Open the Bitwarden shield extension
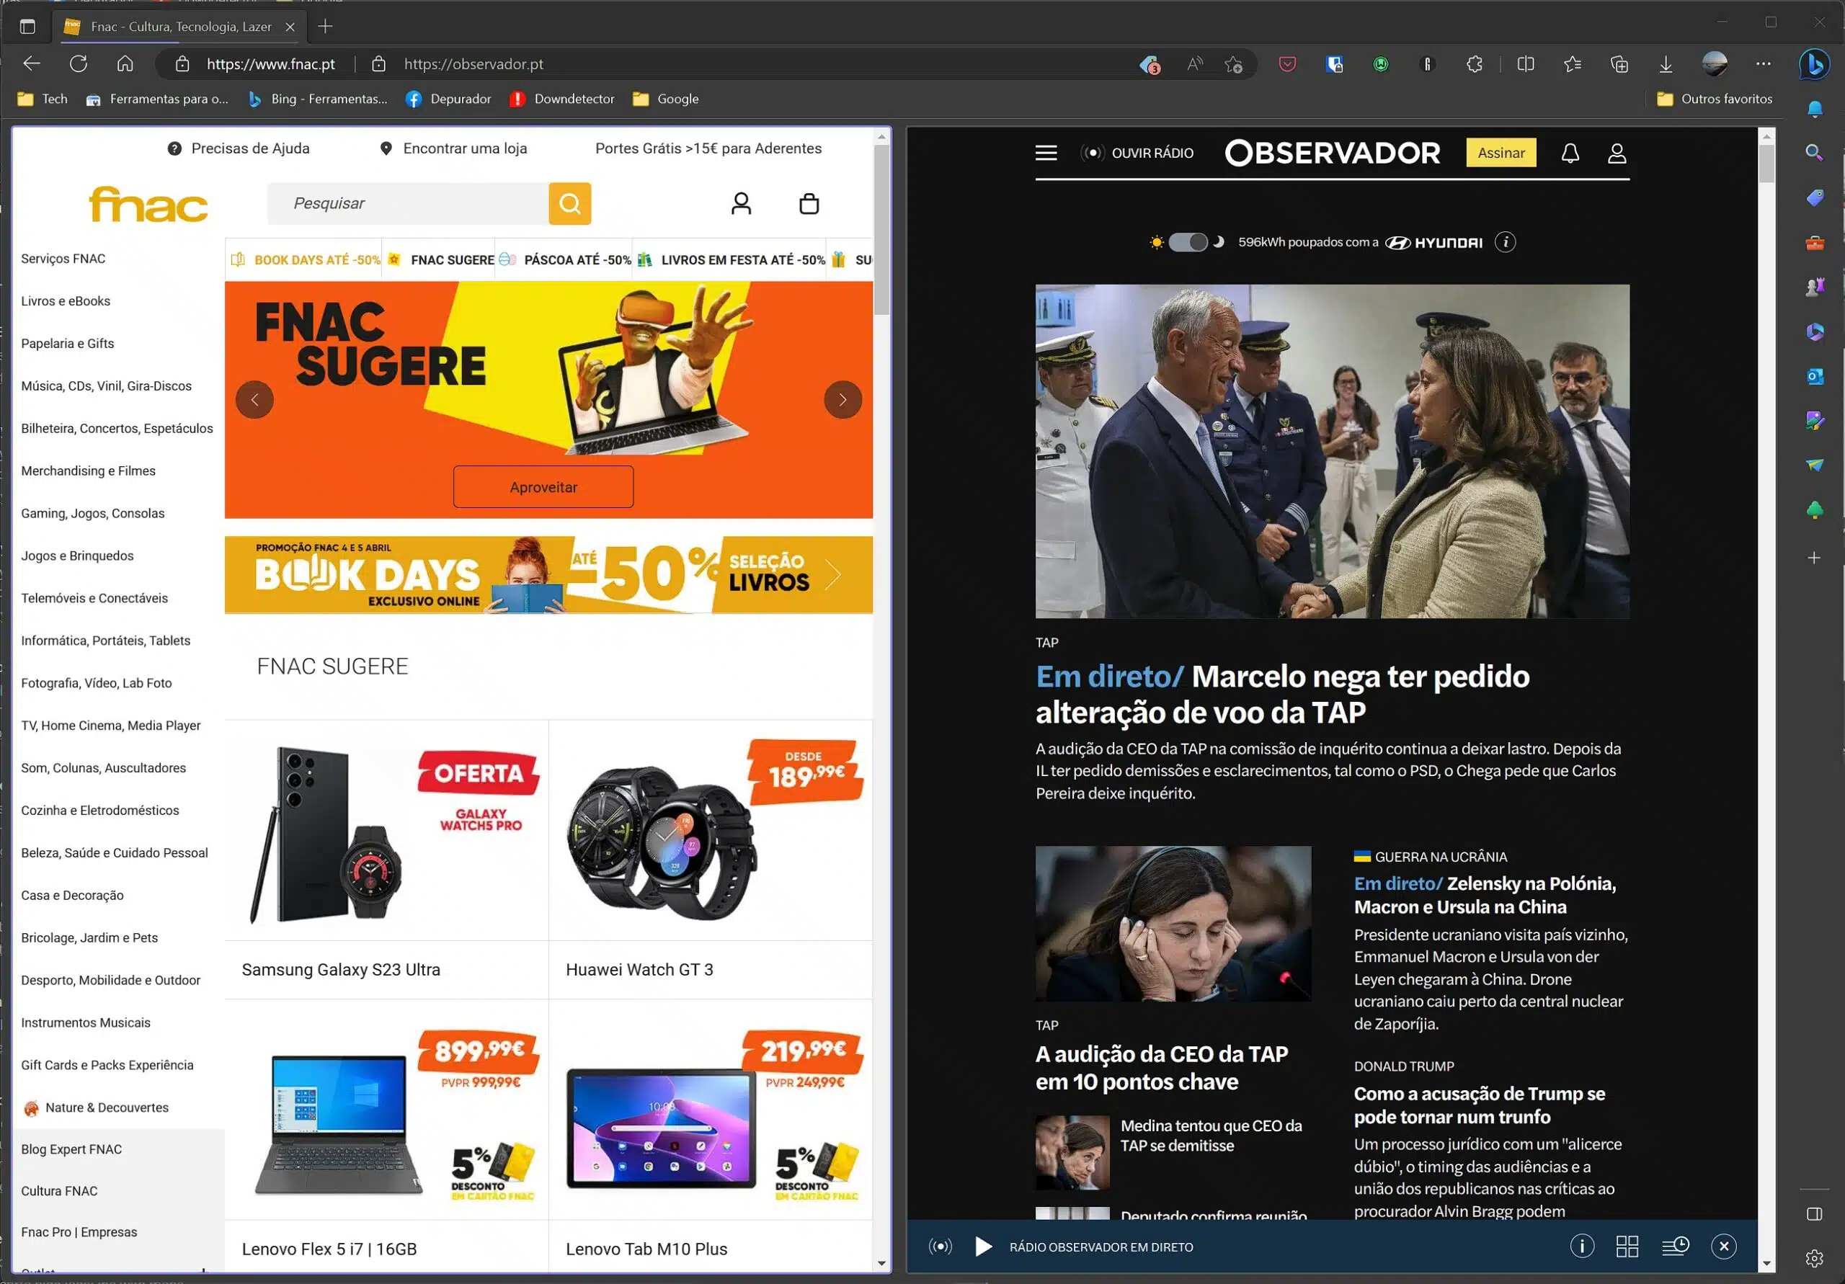The width and height of the screenshot is (1845, 1284). point(1334,64)
